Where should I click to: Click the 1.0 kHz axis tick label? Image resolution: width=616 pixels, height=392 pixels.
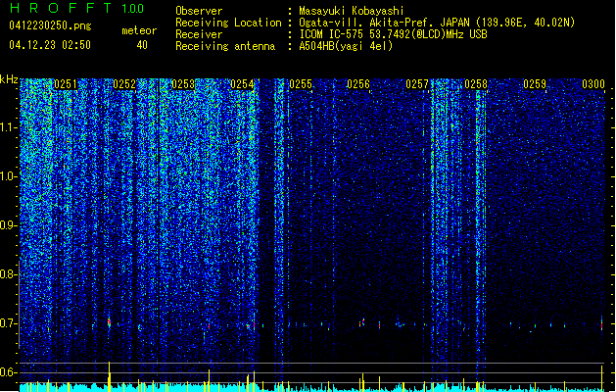click(x=8, y=176)
